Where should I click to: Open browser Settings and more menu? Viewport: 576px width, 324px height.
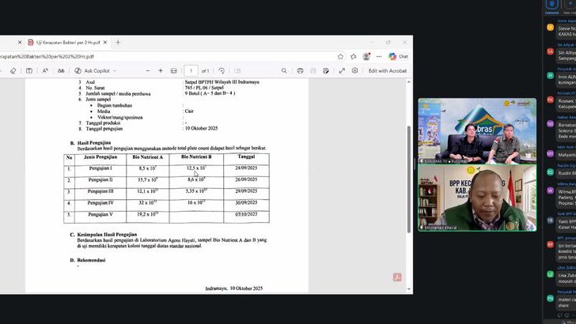pos(379,57)
